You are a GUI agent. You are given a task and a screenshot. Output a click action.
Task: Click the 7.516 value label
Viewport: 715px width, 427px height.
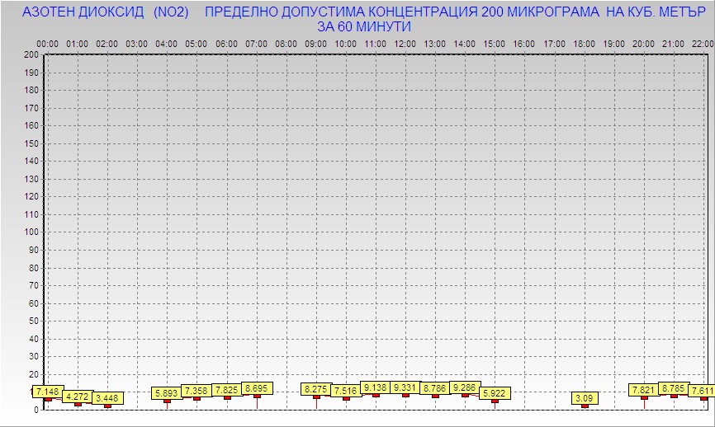[346, 391]
